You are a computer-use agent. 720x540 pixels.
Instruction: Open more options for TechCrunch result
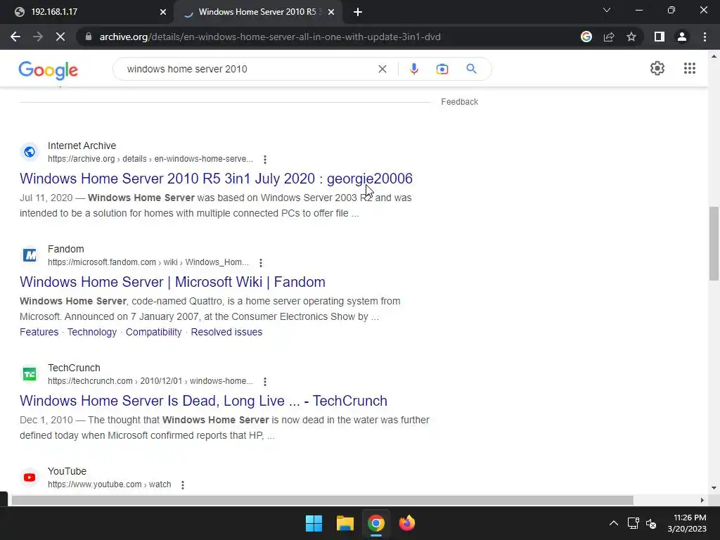point(265,382)
